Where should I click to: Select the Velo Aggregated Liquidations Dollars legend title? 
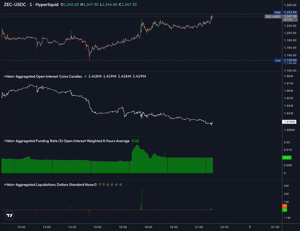(50, 185)
